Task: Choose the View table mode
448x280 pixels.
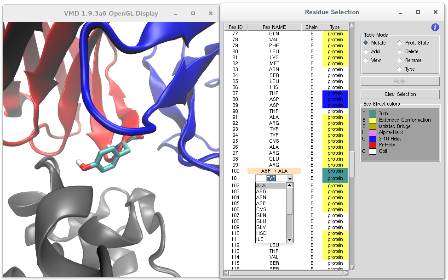Action: [366, 60]
